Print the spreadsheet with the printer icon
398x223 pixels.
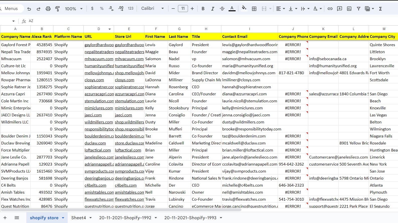click(48, 9)
